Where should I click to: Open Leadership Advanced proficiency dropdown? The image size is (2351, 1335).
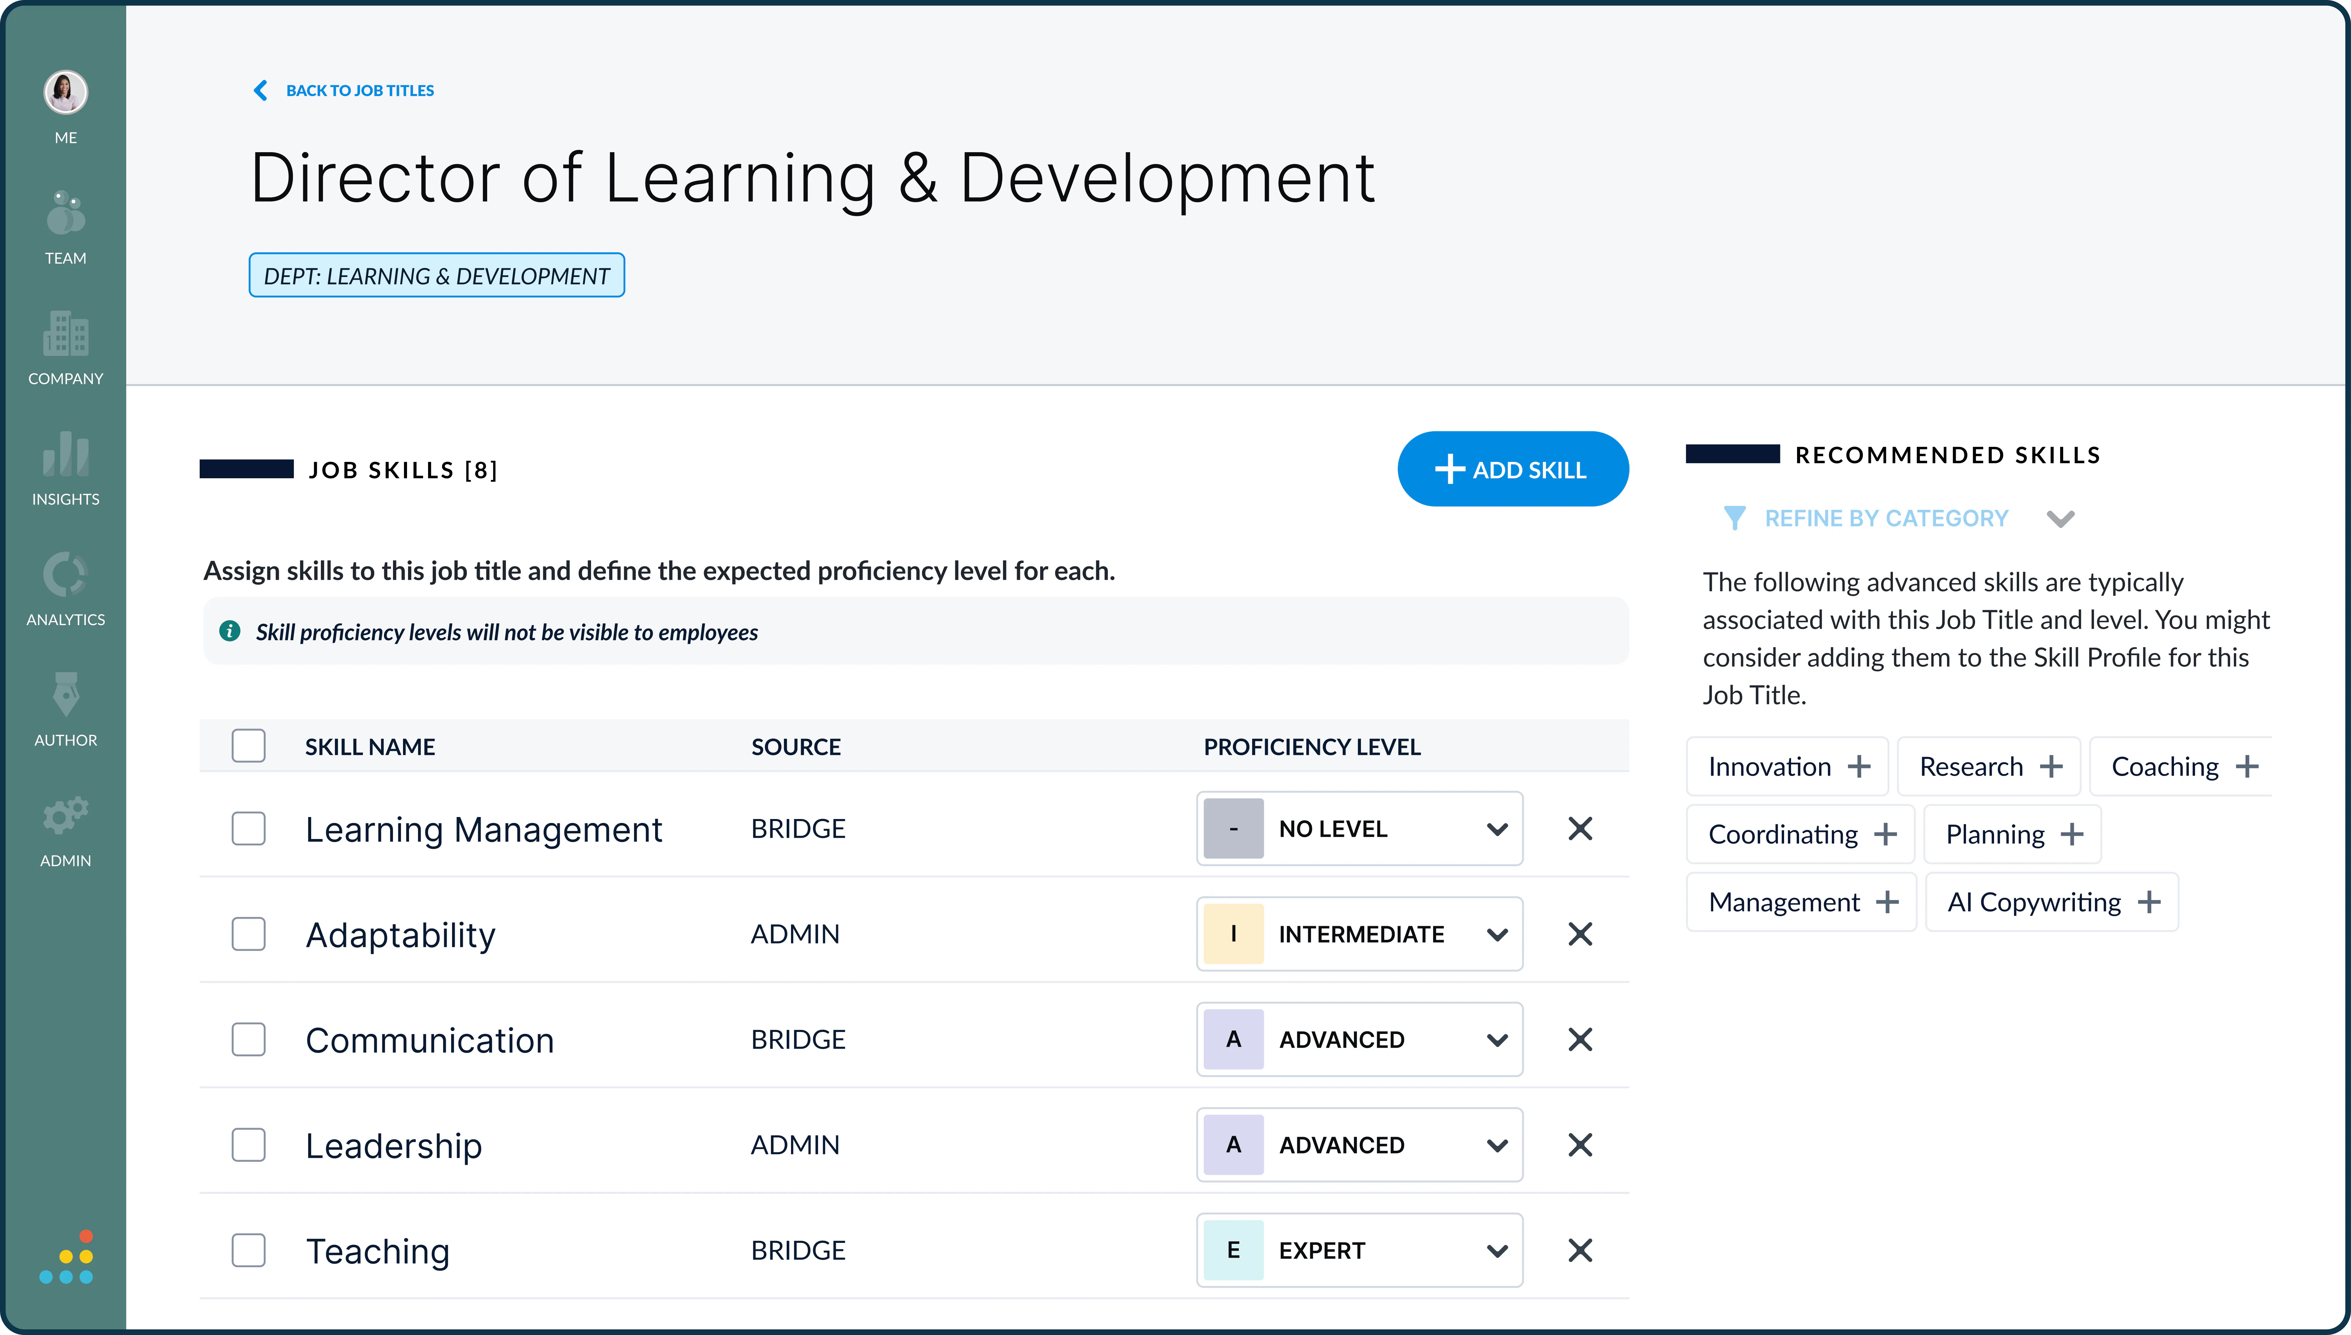click(x=1359, y=1144)
